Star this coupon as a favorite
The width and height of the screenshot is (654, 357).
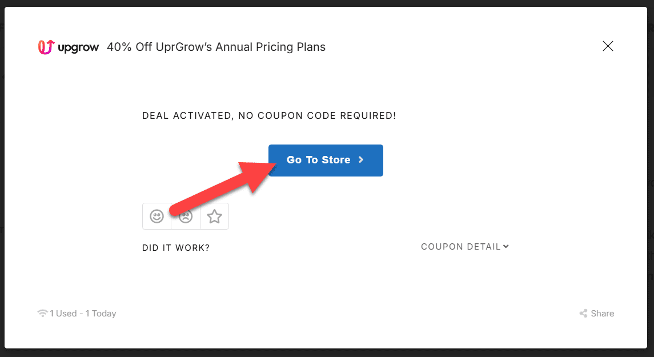pos(214,216)
